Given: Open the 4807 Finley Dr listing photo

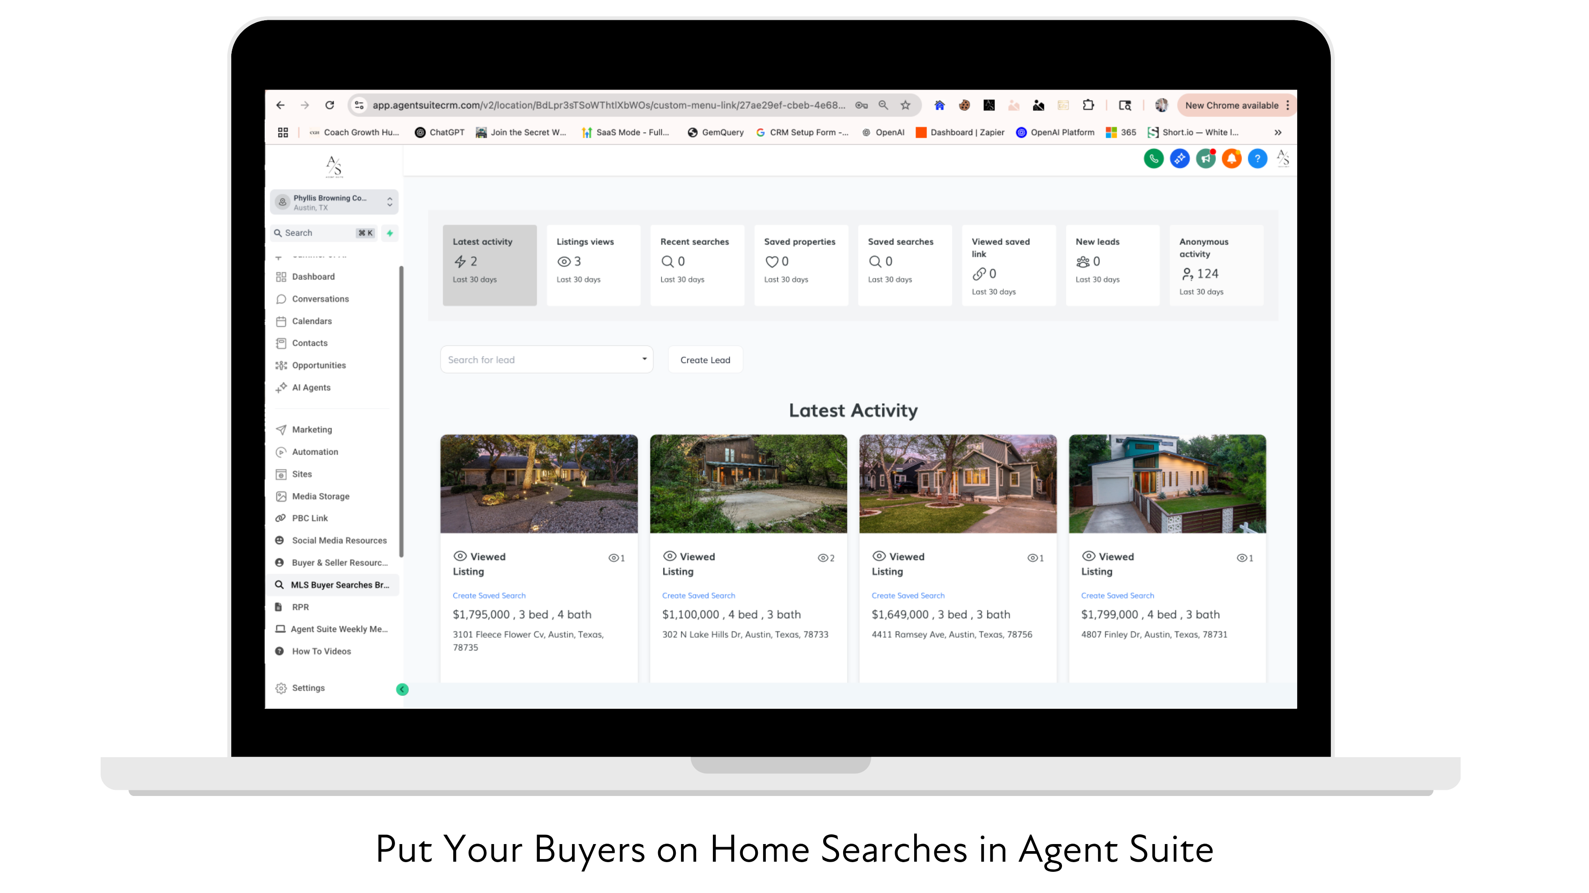Looking at the screenshot, I should click(1167, 484).
